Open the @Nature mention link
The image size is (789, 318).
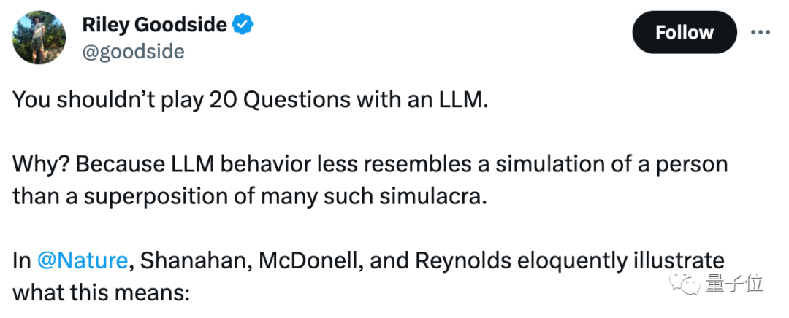83,260
